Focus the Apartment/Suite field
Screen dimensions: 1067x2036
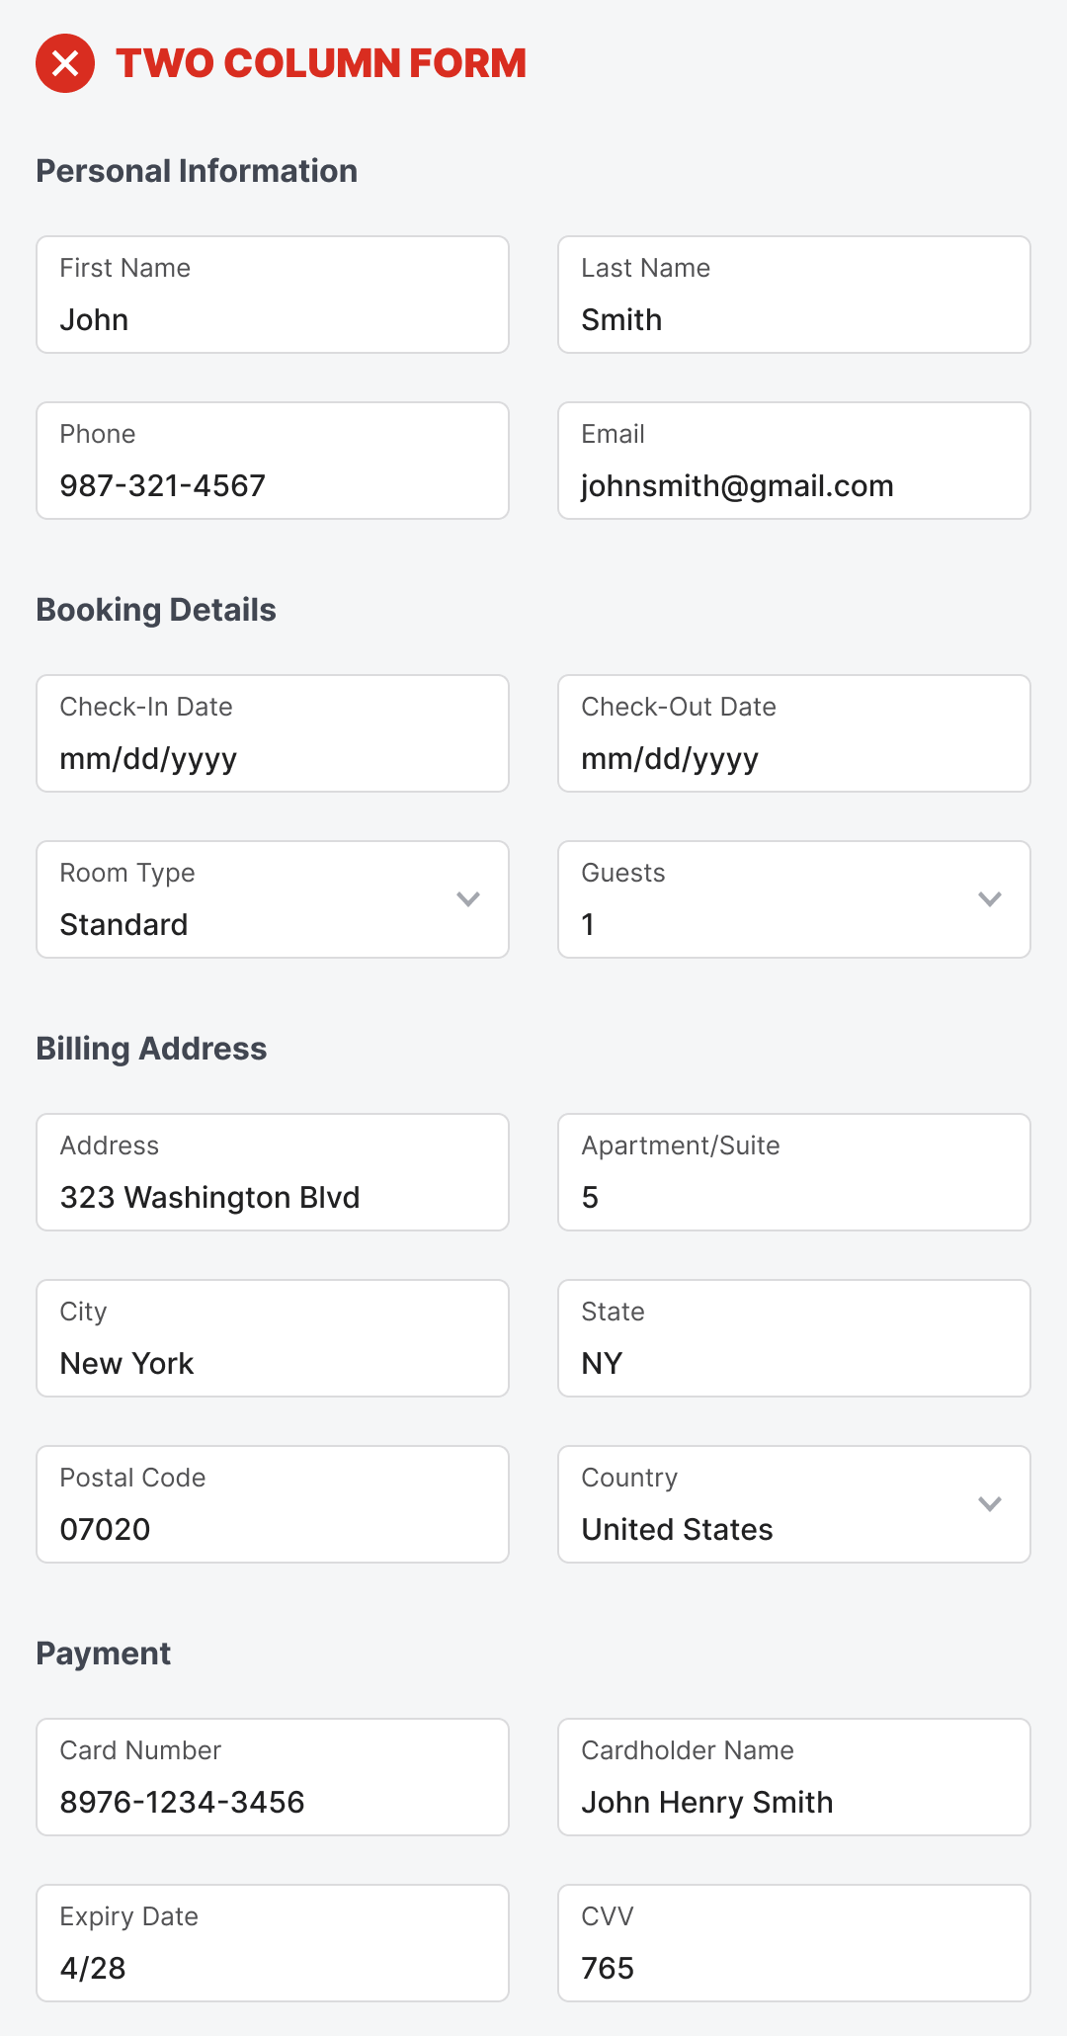794,1172
